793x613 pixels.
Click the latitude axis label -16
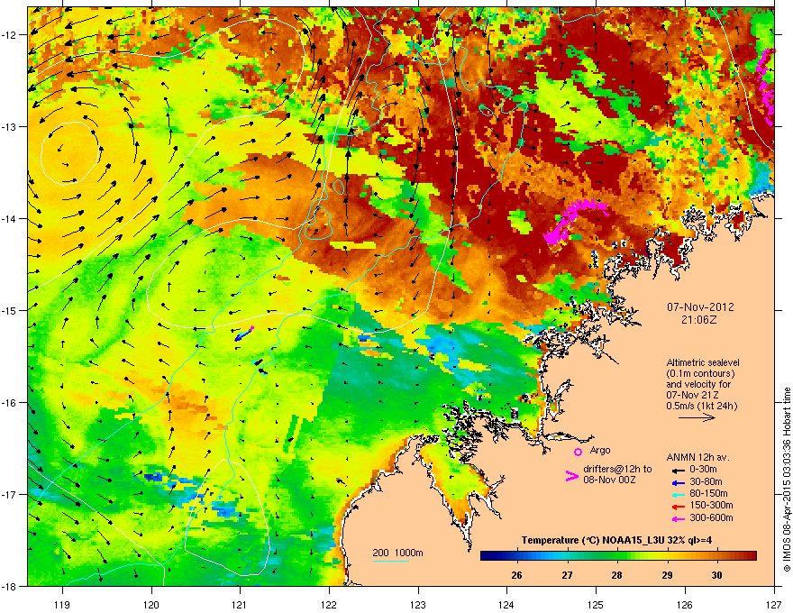pos(10,403)
